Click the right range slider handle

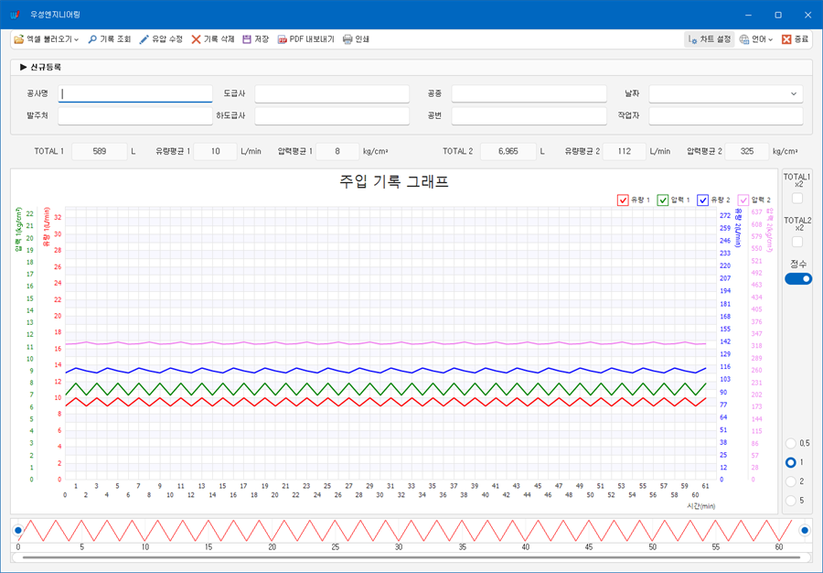[804, 531]
